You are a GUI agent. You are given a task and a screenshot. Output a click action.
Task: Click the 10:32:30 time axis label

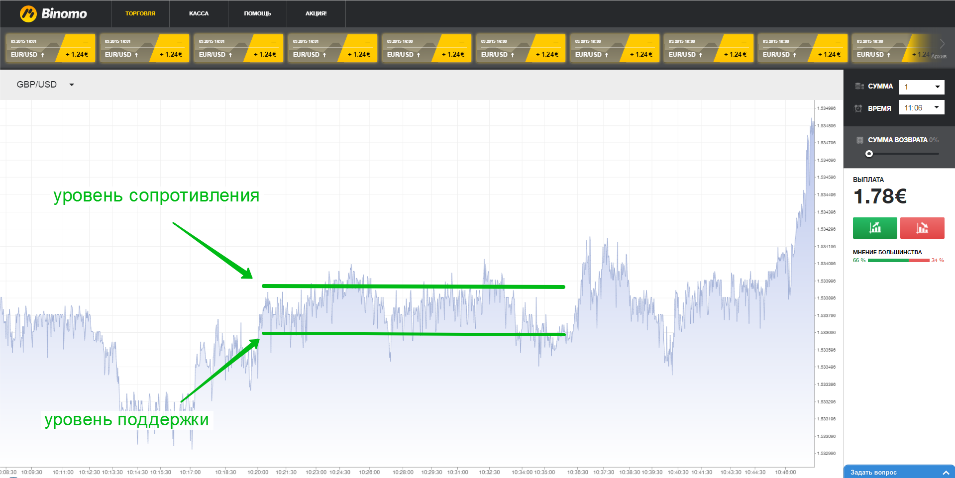[489, 472]
